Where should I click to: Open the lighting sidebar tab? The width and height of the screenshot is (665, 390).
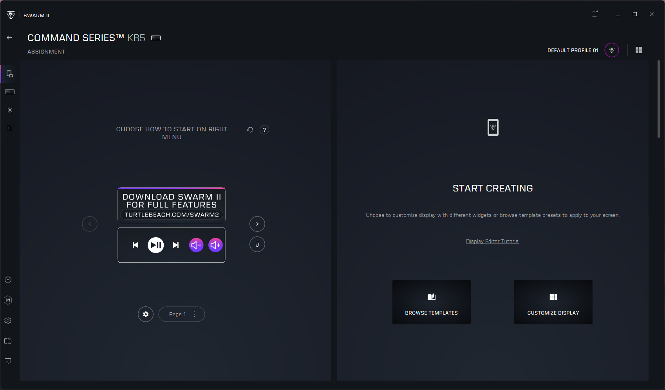(10, 110)
